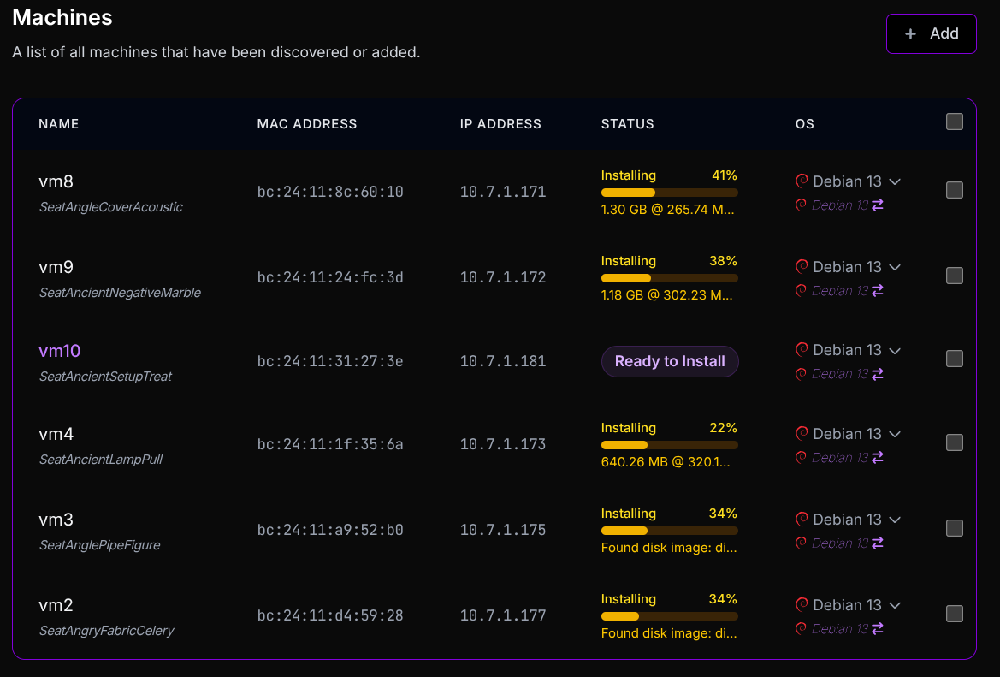This screenshot has width=1000, height=677.
Task: Click the swap arrows icon in vm3 row
Action: [877, 543]
